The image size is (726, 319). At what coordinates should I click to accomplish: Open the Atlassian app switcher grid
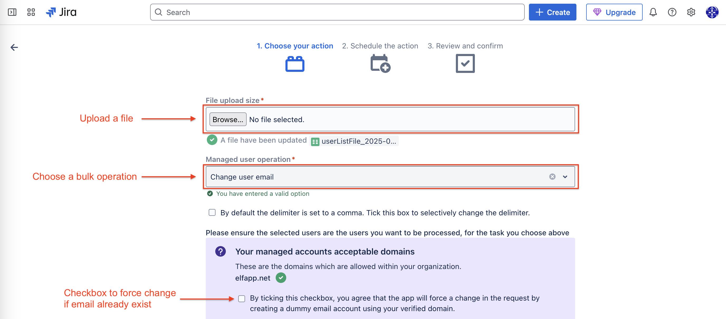tap(31, 12)
